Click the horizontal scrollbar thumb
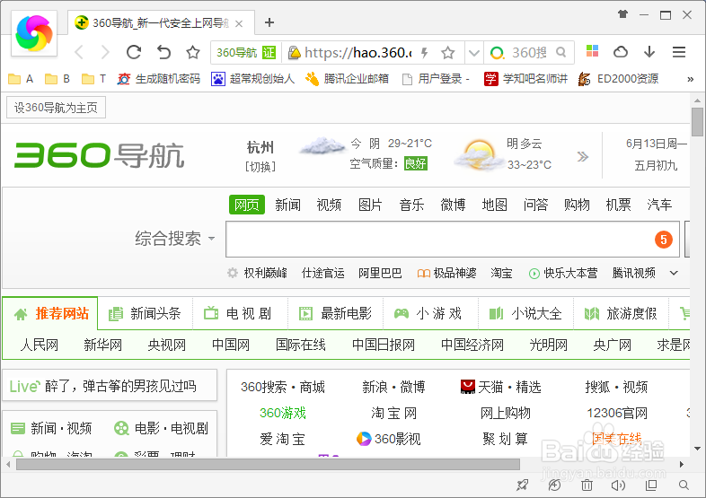The height and width of the screenshot is (498, 706). point(268,464)
